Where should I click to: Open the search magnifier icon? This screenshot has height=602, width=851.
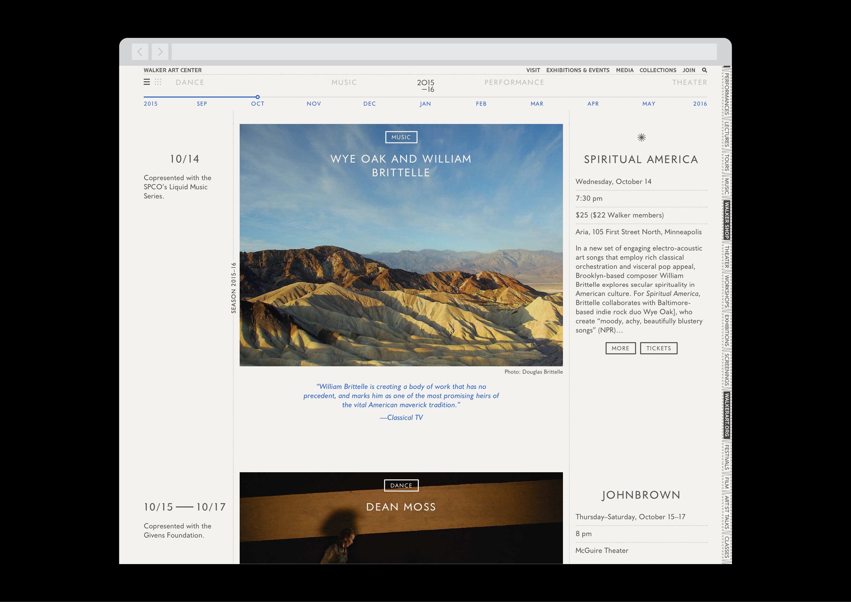click(704, 70)
